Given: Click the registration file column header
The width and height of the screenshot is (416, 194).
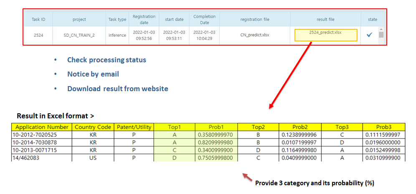Looking at the screenshot, I should pyautogui.click(x=255, y=19).
